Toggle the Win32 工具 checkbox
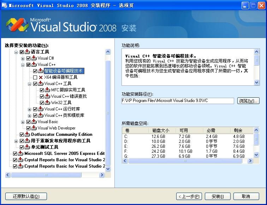Screen dimensions: 267x205 pos(42,103)
